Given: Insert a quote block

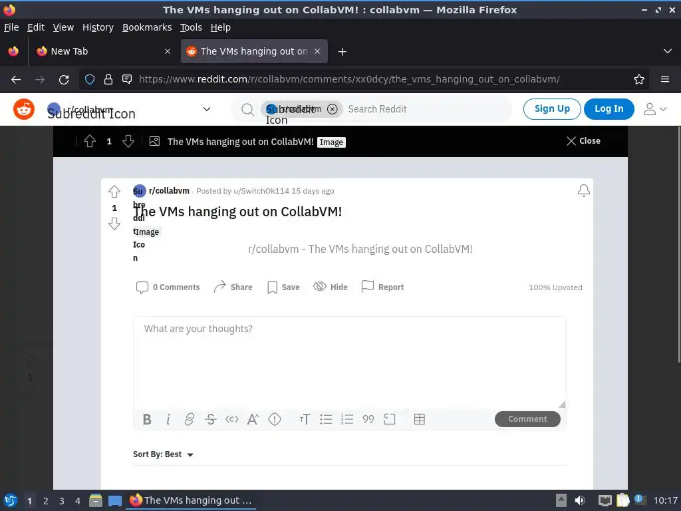Looking at the screenshot, I should [x=368, y=419].
